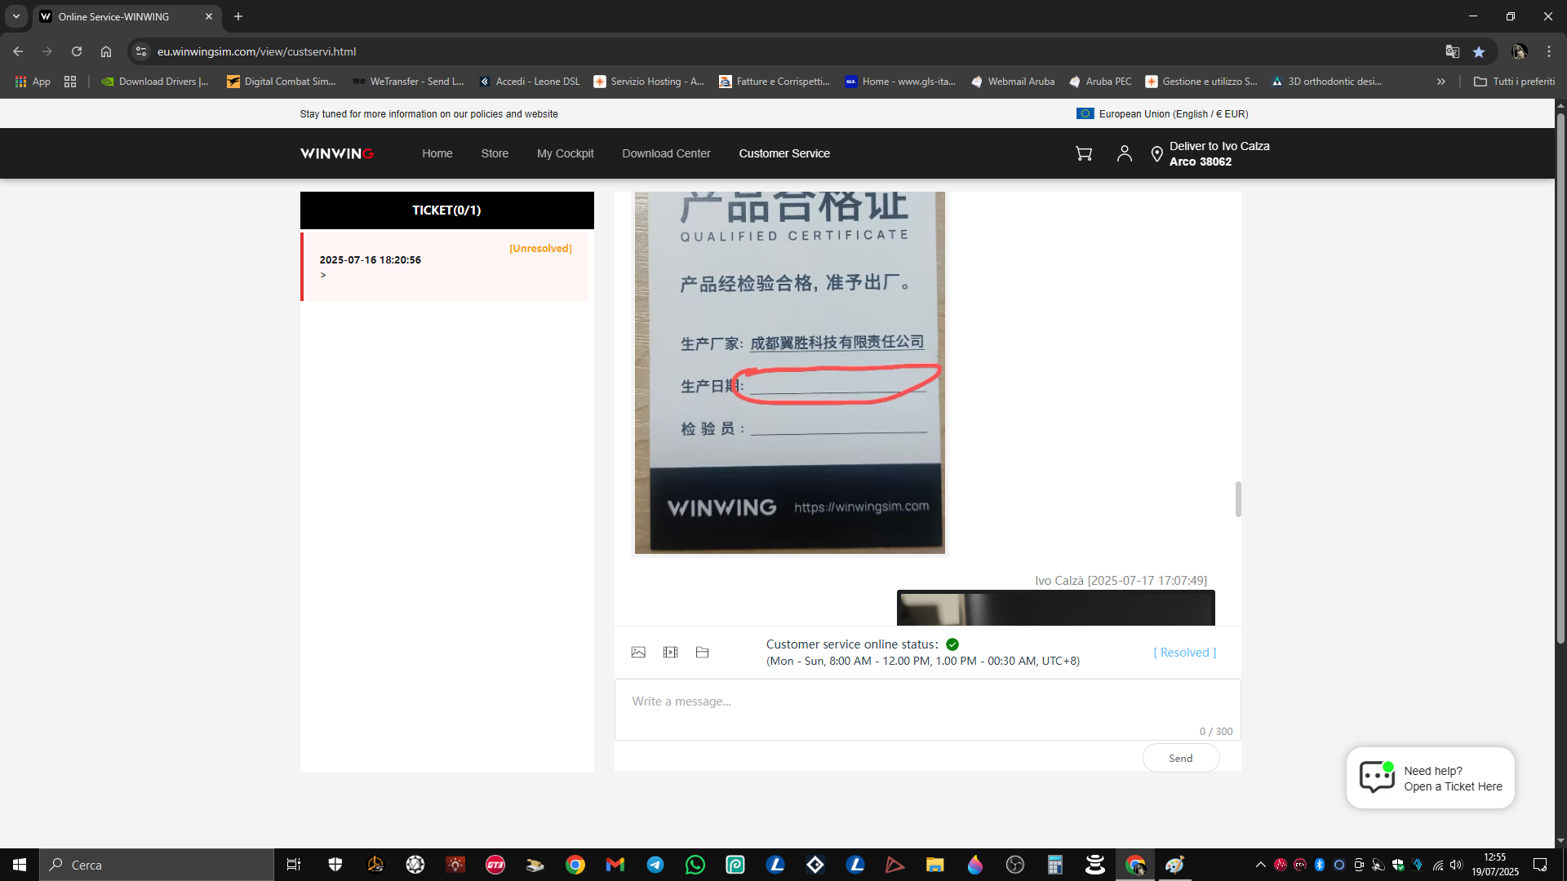
Task: Click Deliver to Ivo Calza address
Action: click(x=1219, y=153)
